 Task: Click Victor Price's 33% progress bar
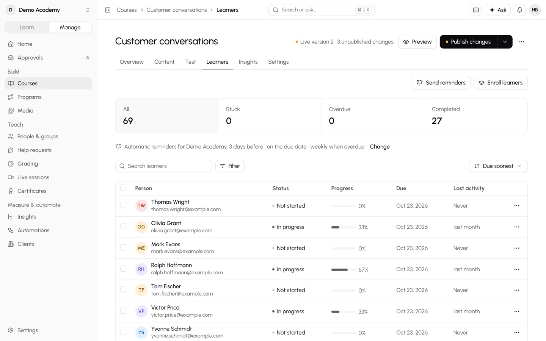[x=344, y=312]
